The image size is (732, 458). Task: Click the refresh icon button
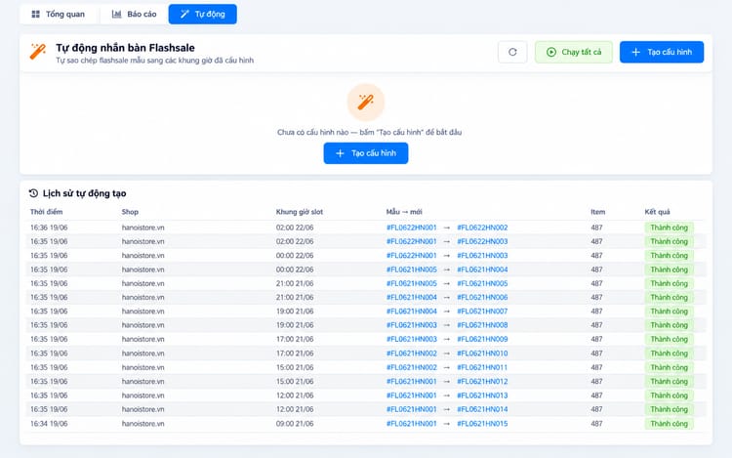[x=512, y=52]
